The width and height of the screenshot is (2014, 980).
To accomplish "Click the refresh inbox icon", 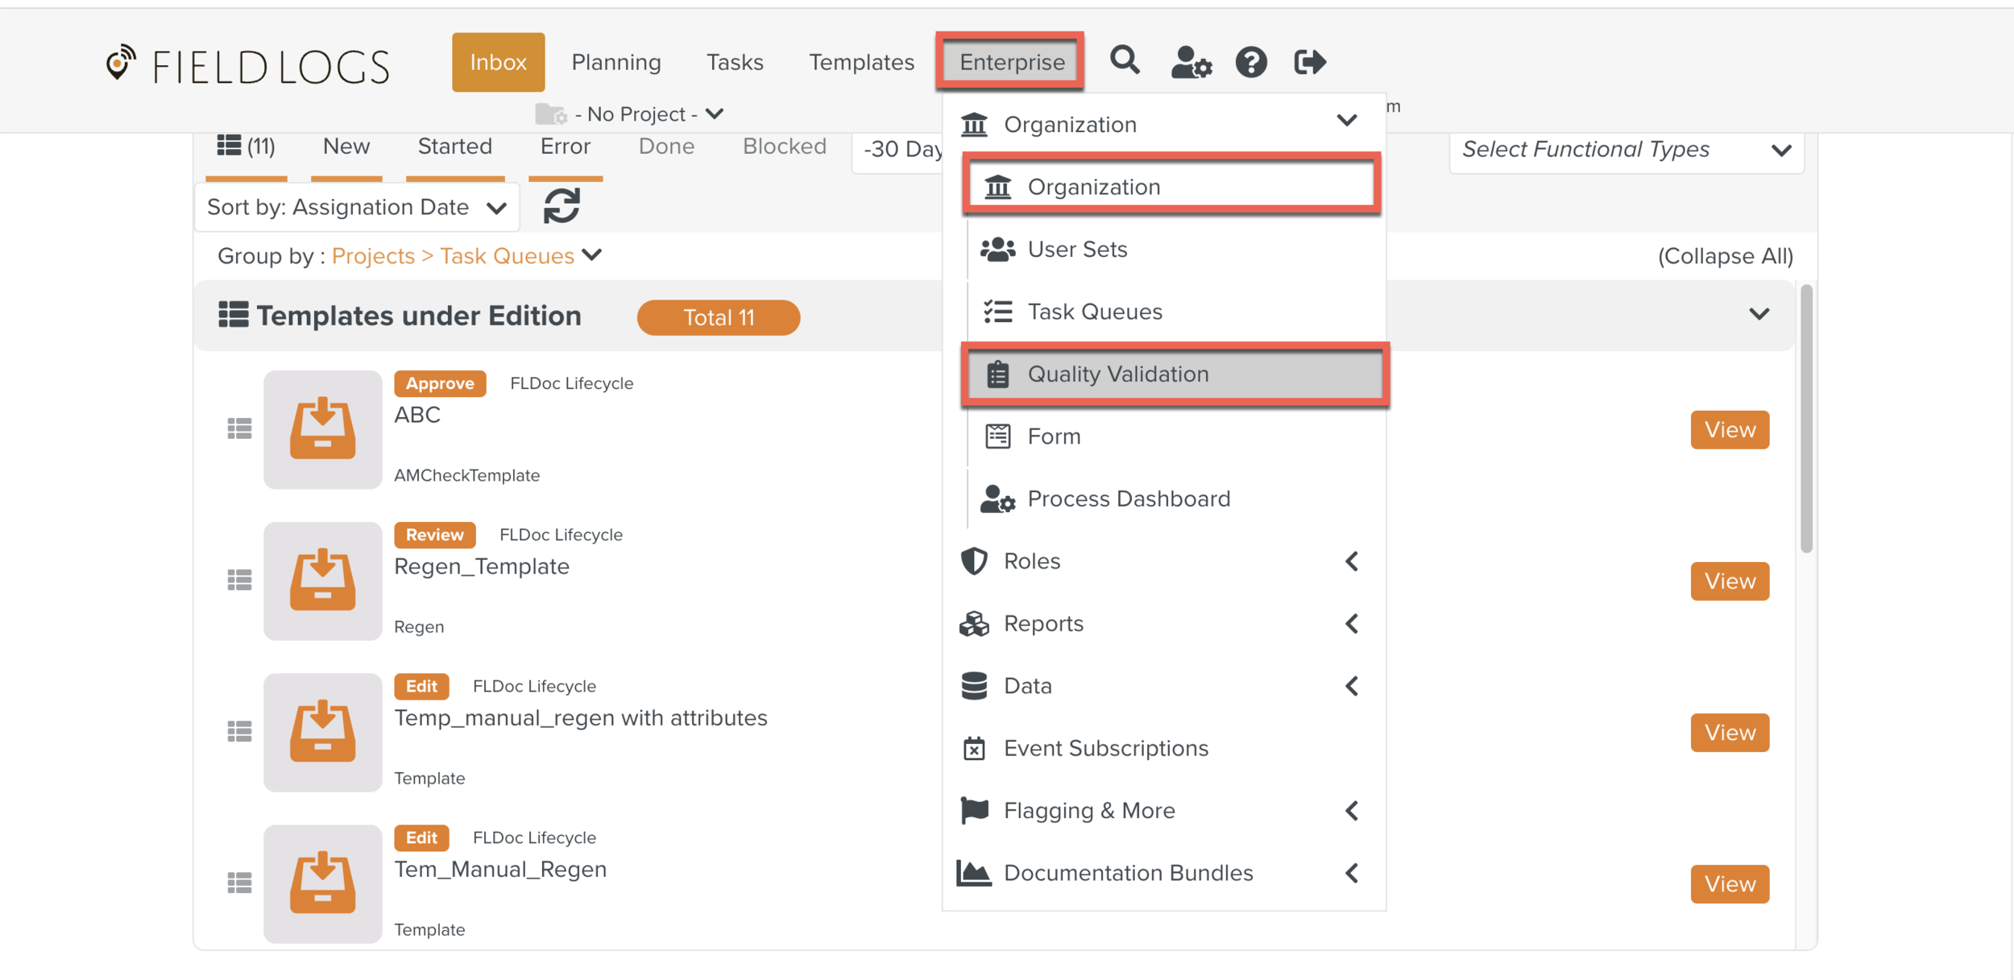I will (562, 206).
